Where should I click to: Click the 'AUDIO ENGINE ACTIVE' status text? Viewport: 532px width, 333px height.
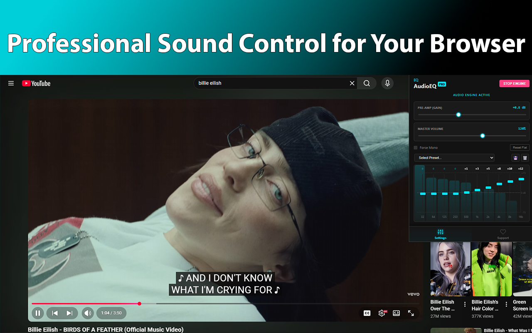(x=471, y=95)
